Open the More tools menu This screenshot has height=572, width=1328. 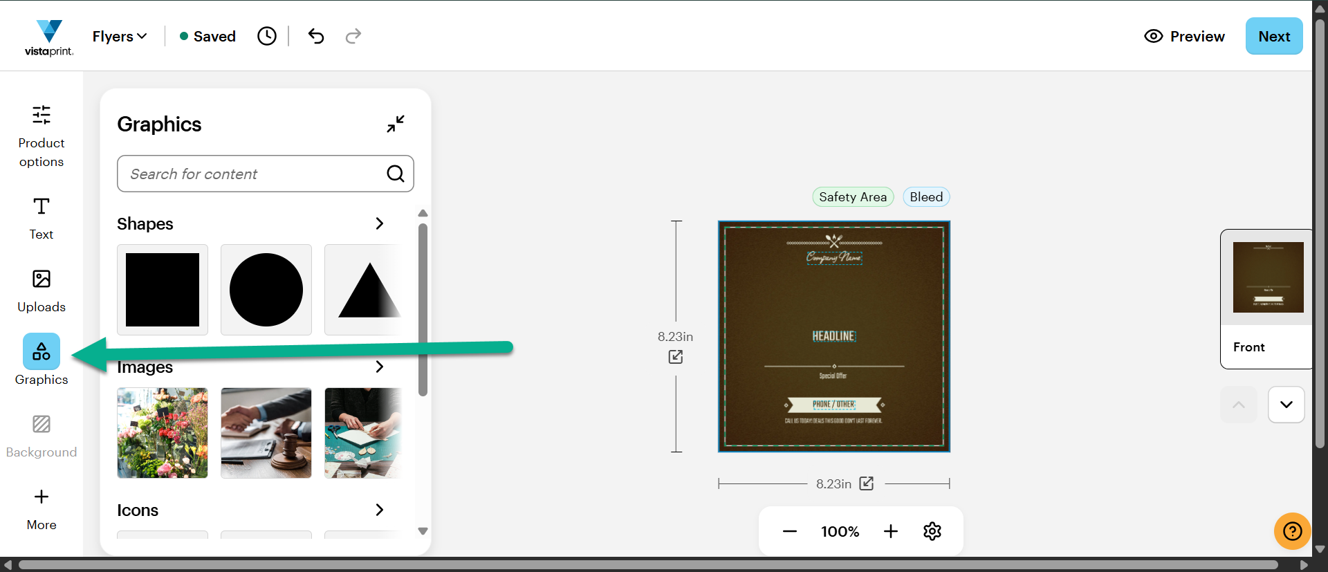tap(41, 509)
